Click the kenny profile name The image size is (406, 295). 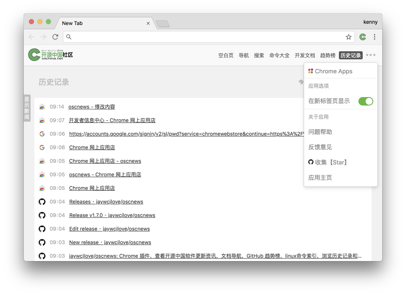pyautogui.click(x=370, y=22)
